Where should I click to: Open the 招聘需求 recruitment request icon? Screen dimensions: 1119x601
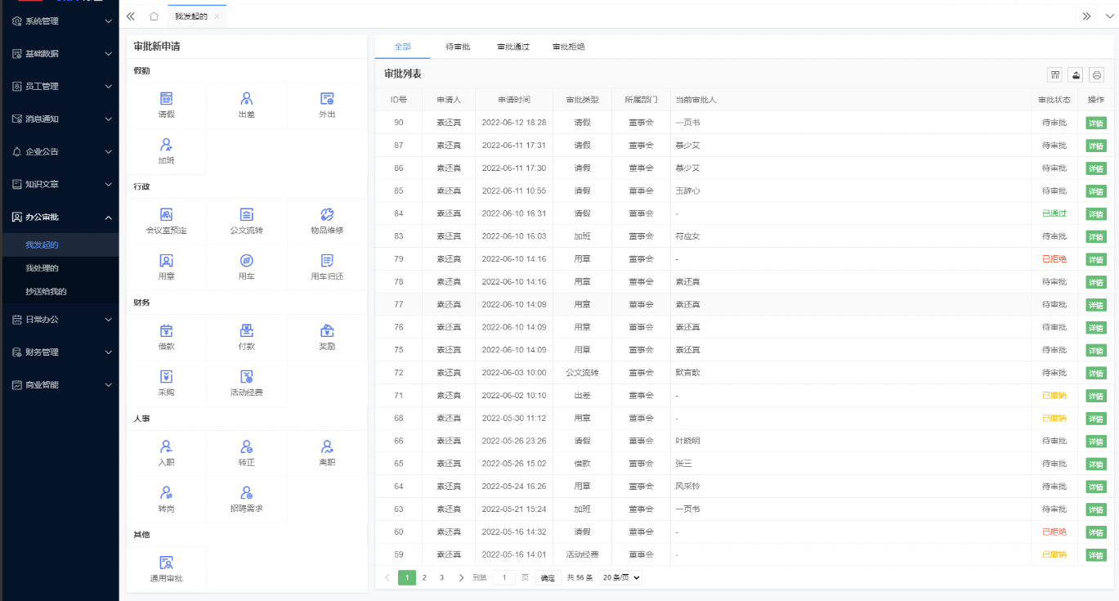246,493
